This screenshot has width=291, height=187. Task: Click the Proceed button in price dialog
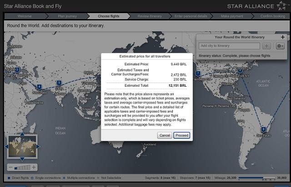coord(182,135)
